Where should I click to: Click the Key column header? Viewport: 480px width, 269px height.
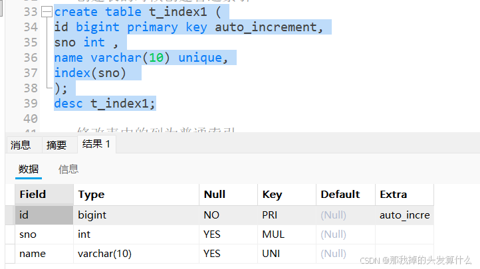(x=287, y=195)
